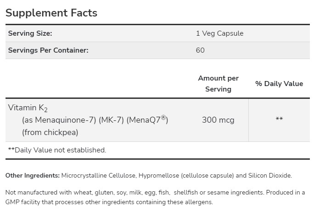
Task: Click the 1 Veg Capsule value
Action: coord(219,33)
